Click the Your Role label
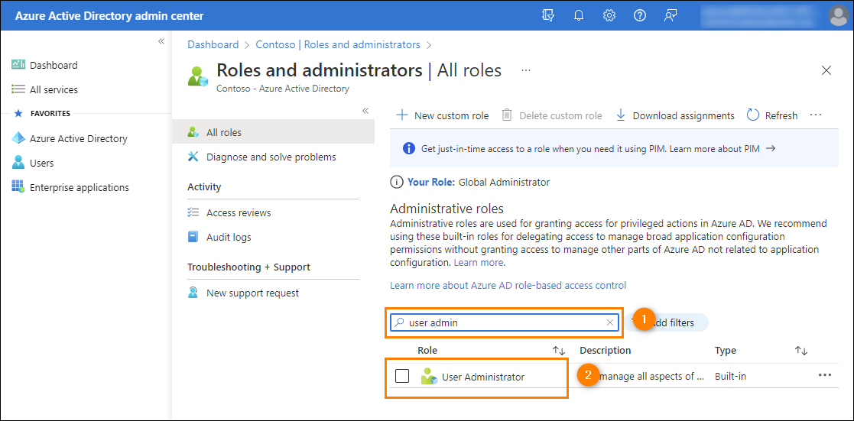Screen dimensions: 854x421 (430, 183)
